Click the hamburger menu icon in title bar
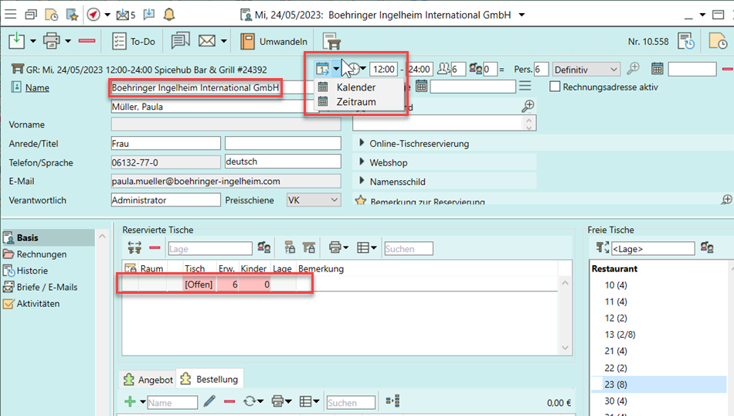Image resolution: width=734 pixels, height=416 pixels. 10,14
